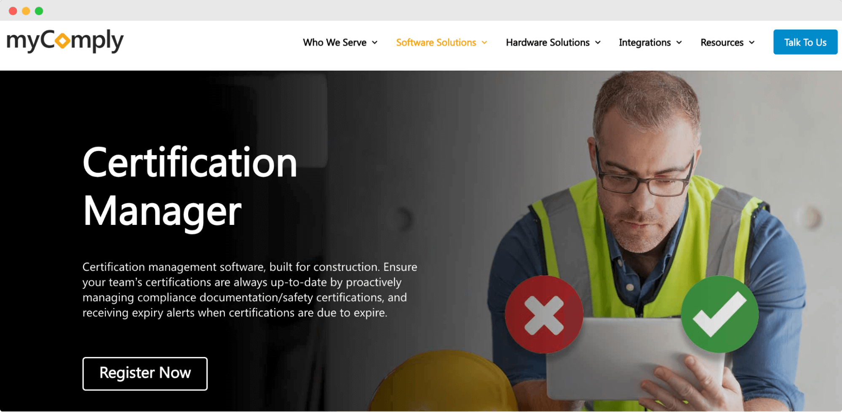Click the myComply logo
This screenshot has width=842, height=412.
pyautogui.click(x=65, y=41)
